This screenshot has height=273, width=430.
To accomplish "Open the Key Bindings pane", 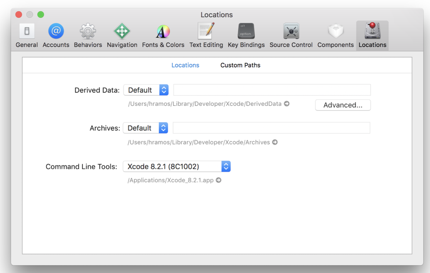I will 246,36.
